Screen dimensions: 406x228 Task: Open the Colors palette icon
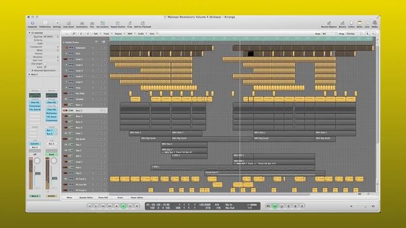pyautogui.click(x=351, y=23)
